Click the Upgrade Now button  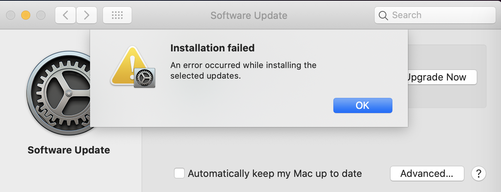tap(440, 77)
